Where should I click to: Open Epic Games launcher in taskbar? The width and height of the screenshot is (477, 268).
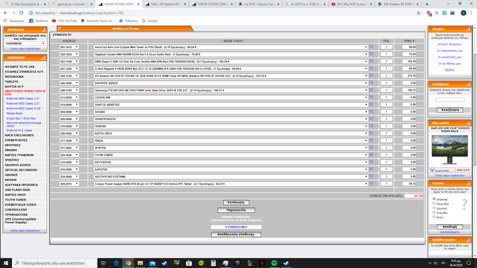pos(238,263)
